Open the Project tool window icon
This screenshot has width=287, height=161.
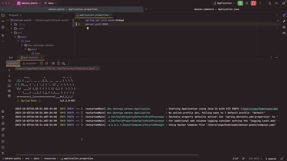pyautogui.click(x=3, y=15)
